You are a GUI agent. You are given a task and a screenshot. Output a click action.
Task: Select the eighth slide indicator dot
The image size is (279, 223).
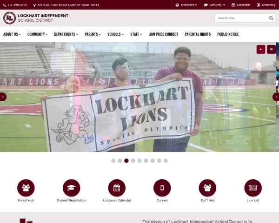tap(159, 161)
